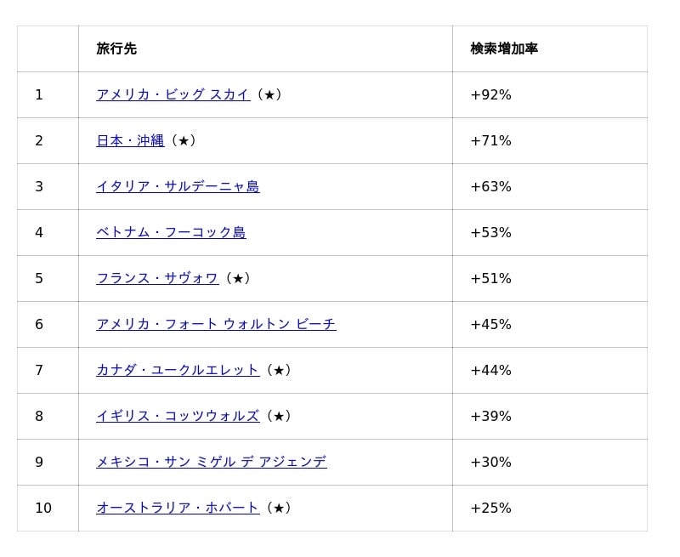
Task: Click the +45% search increase cell
Action: [490, 325]
